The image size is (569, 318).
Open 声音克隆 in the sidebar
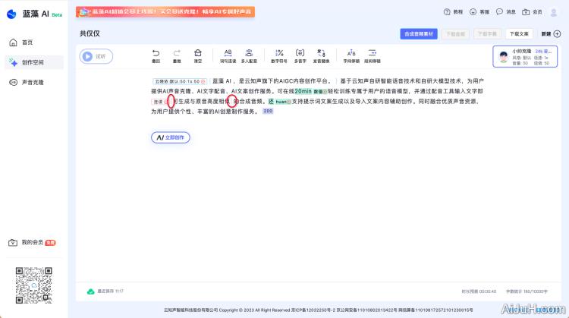click(32, 82)
